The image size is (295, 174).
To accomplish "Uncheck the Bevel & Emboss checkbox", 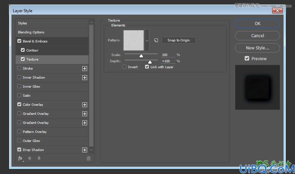I will 19,41.
